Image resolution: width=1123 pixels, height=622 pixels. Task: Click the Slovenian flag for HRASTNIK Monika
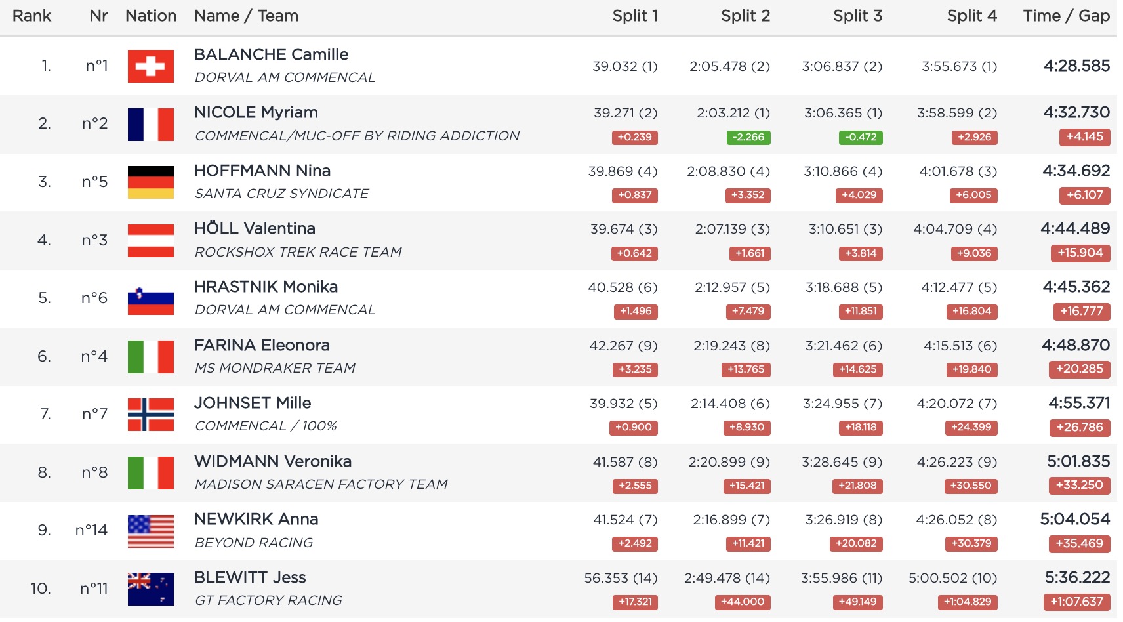151,299
